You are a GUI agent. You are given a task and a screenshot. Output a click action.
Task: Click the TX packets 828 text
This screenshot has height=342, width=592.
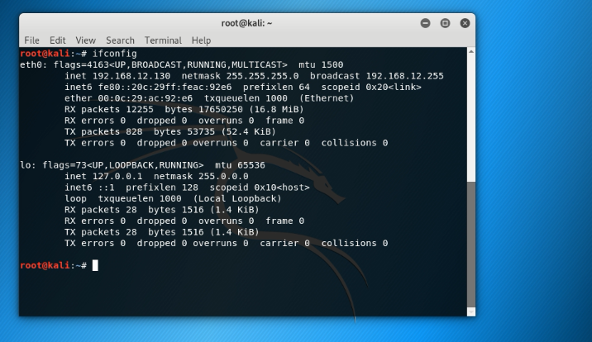click(103, 131)
